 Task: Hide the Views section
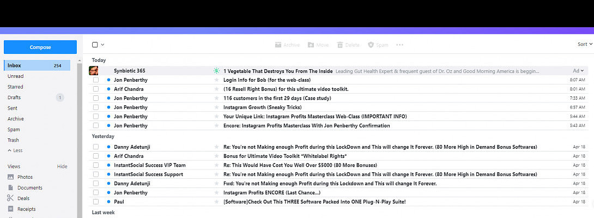click(62, 166)
